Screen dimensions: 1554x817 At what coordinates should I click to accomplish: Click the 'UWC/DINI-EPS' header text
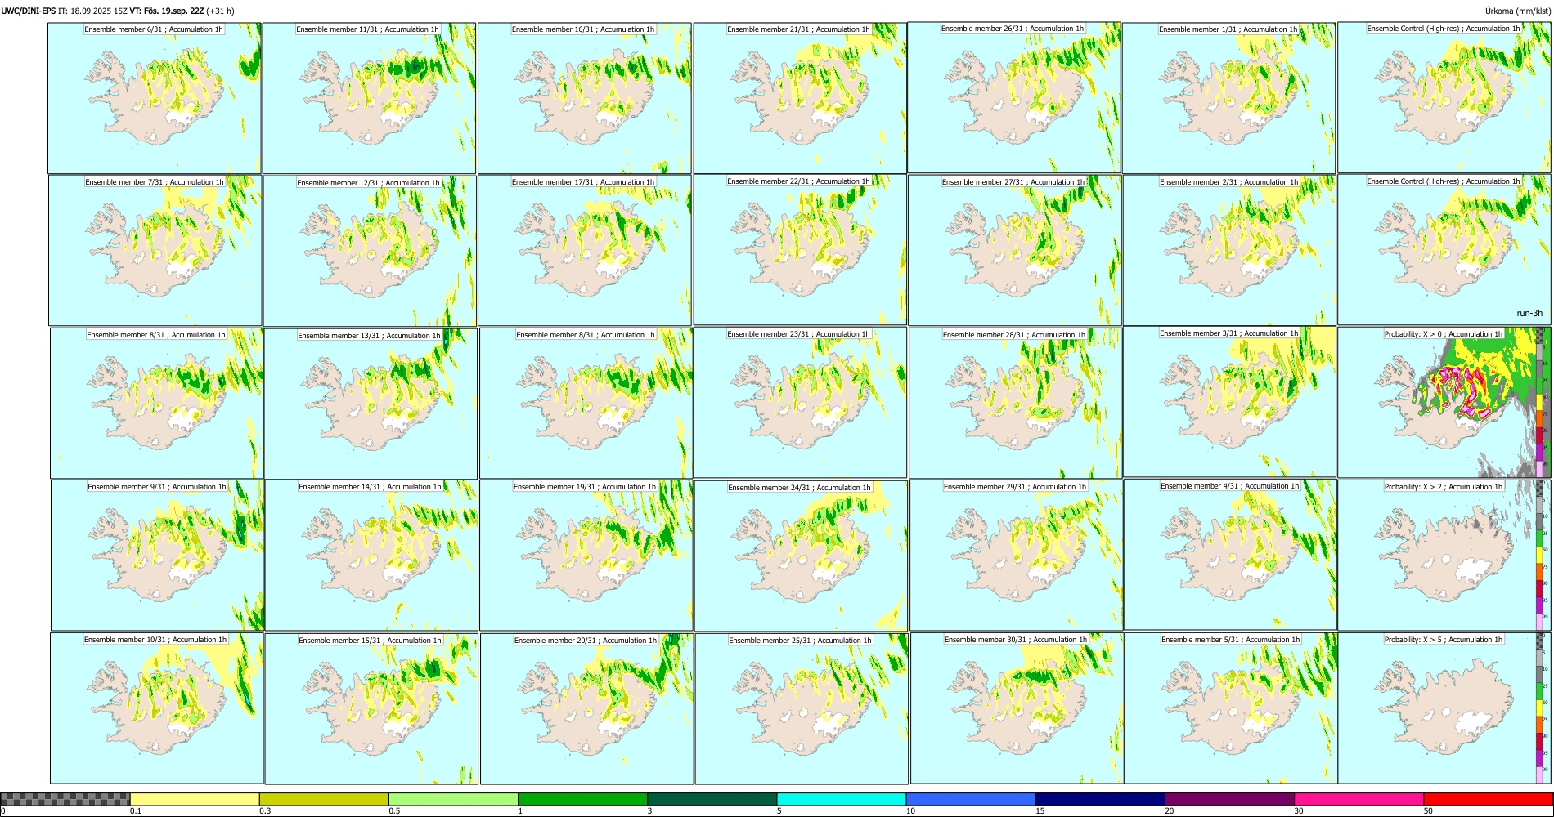(x=29, y=11)
